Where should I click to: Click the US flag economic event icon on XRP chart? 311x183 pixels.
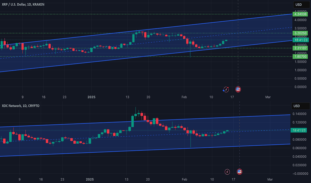(238, 89)
